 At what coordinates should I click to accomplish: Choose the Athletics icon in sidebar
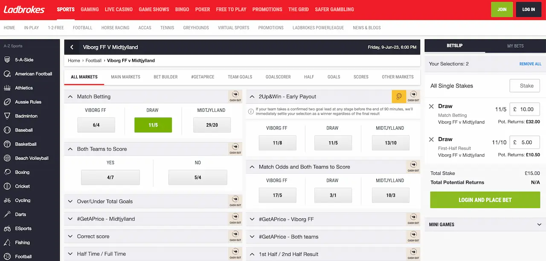7,88
